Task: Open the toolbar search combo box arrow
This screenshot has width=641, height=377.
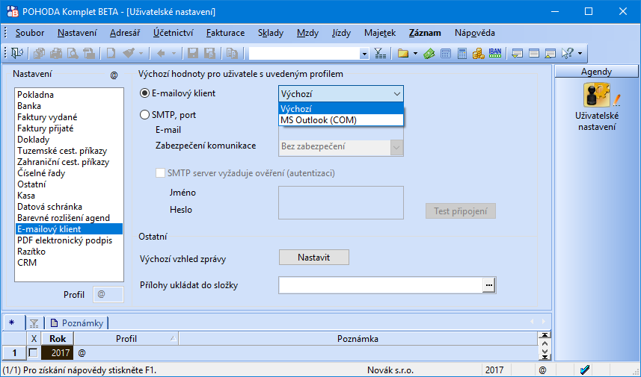Action: coord(364,54)
